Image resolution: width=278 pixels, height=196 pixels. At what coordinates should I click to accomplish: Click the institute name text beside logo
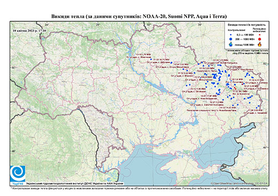75,183
